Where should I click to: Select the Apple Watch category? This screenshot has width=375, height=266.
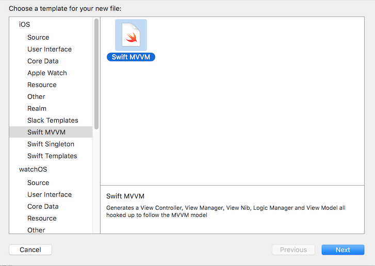click(x=47, y=73)
